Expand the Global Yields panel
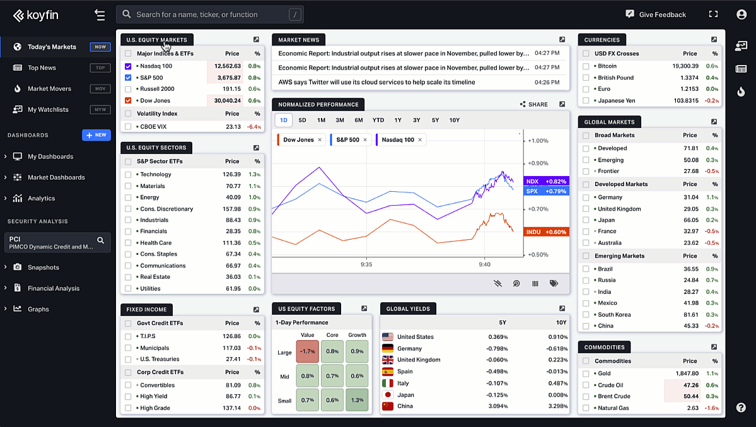Screen dimensions: 756x427 coord(562,308)
